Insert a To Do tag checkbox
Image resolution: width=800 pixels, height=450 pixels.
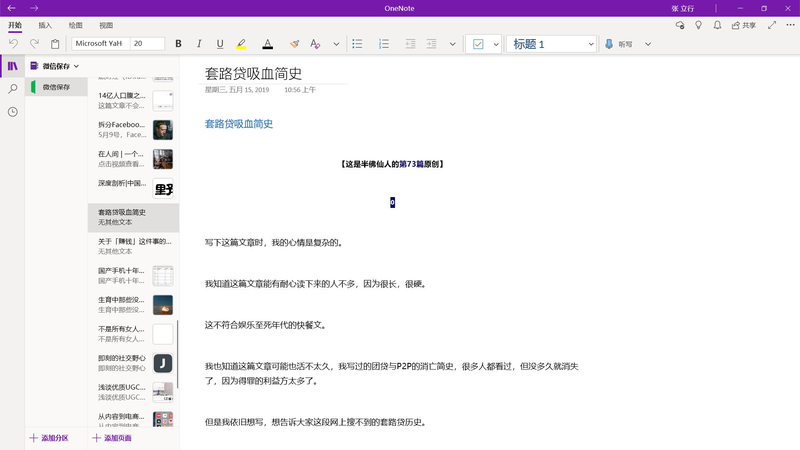pos(478,44)
